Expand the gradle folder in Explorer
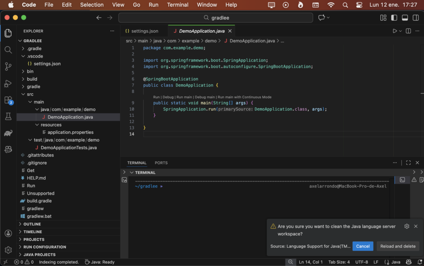424x266 pixels. pos(34,87)
